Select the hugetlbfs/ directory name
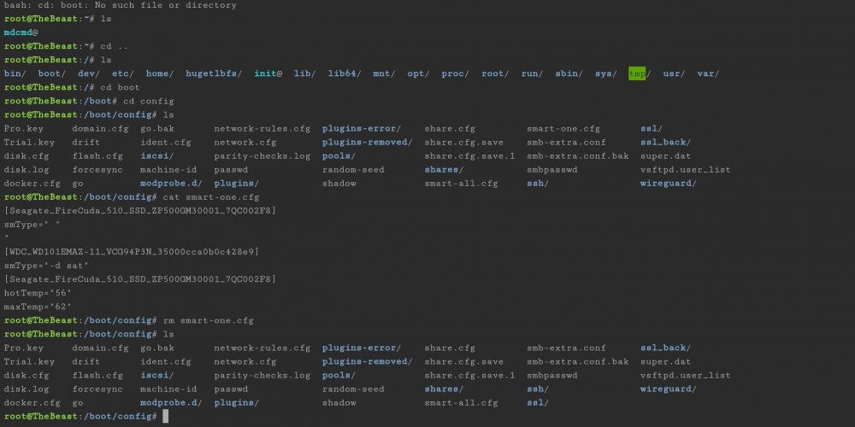 tap(214, 73)
